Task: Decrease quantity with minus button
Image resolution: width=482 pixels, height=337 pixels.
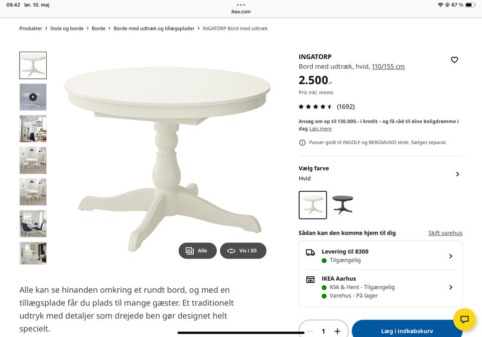Action: click(310, 331)
